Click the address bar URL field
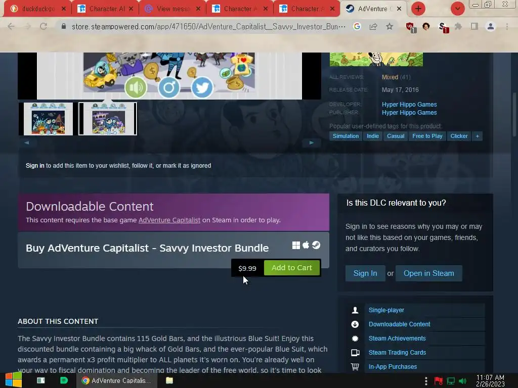This screenshot has width=518, height=388. 208,26
